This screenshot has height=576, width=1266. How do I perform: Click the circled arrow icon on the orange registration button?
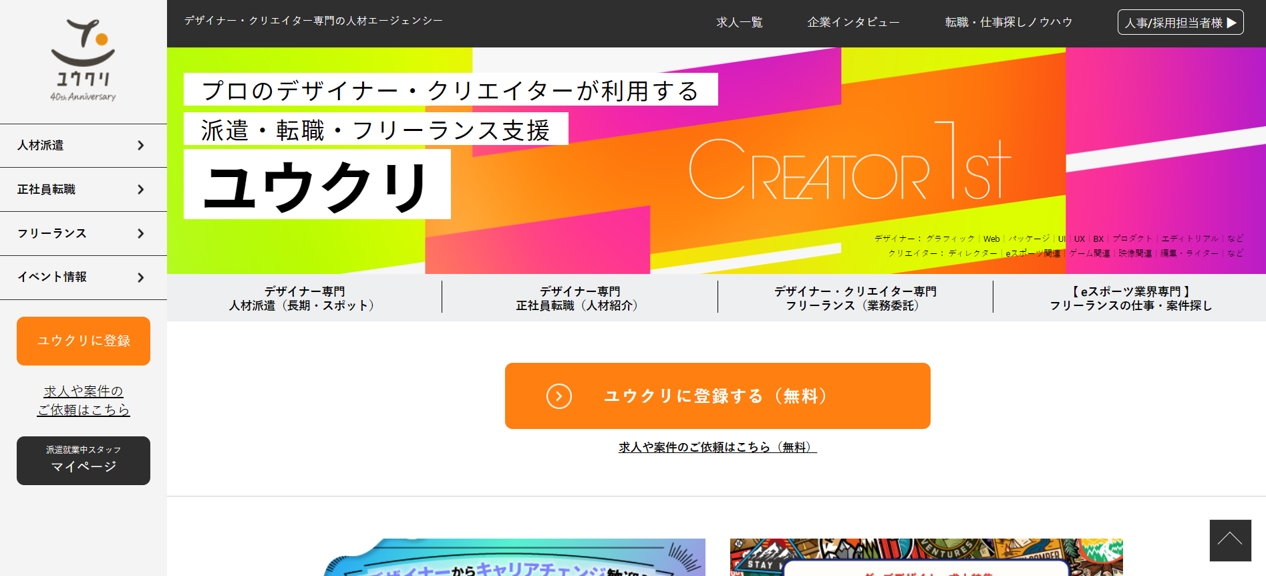click(x=559, y=396)
